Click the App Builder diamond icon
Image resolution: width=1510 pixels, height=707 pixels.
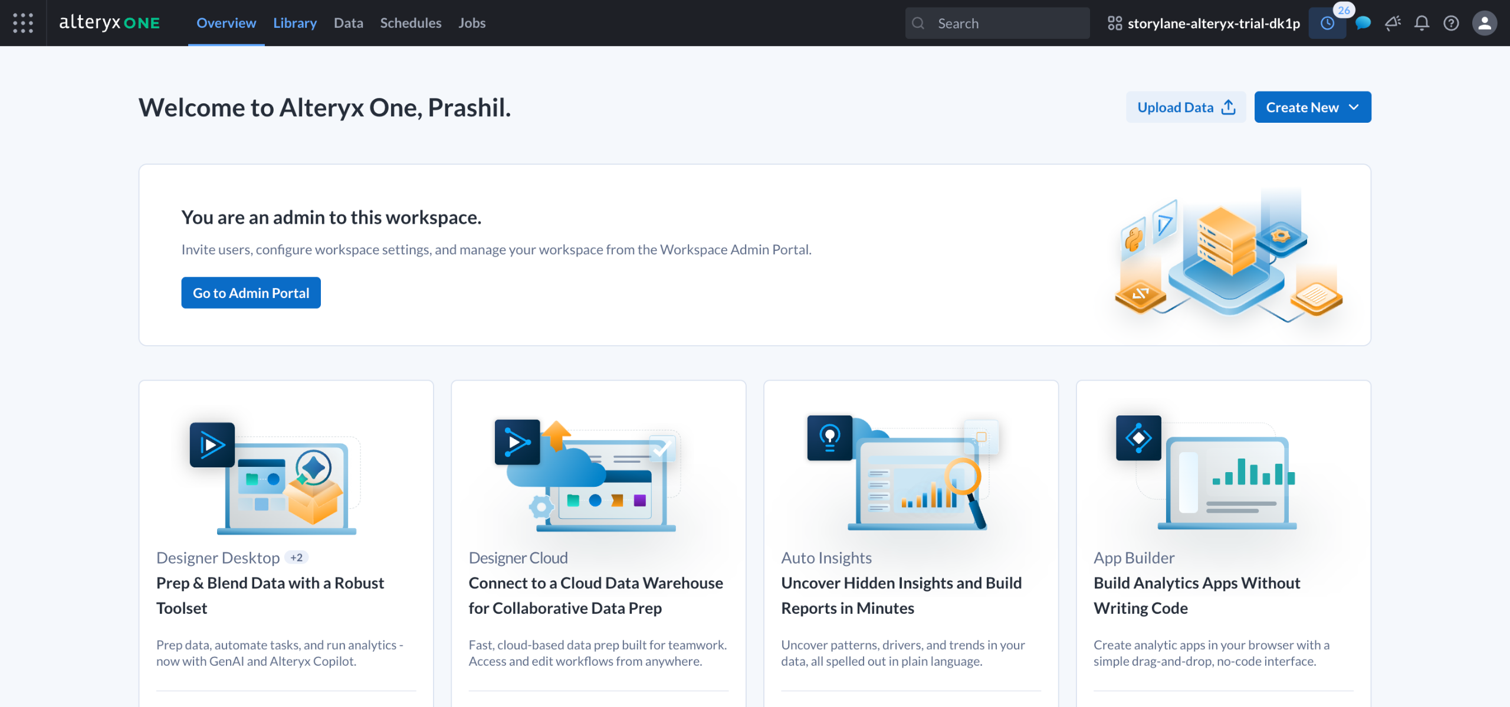tap(1138, 438)
